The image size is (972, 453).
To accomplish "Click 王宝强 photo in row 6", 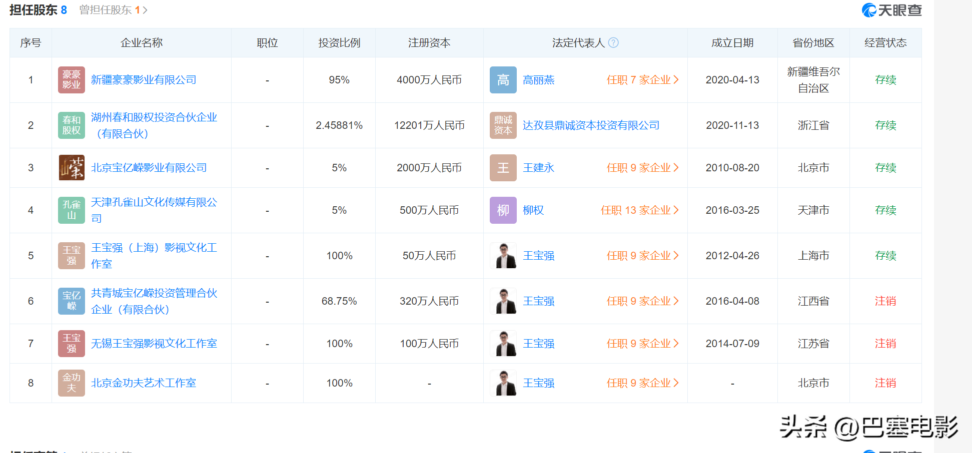I will [x=503, y=301].
